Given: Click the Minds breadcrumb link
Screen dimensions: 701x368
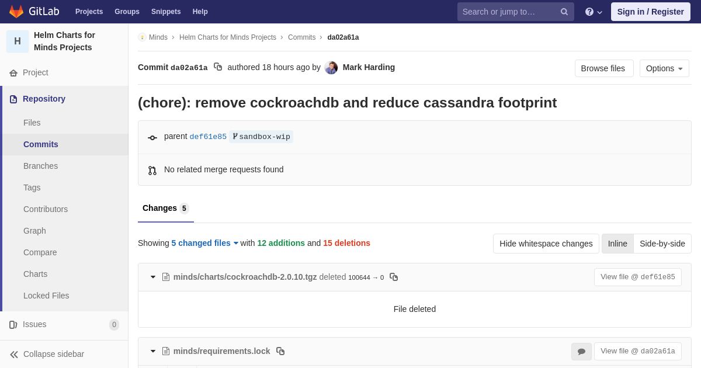Looking at the screenshot, I should point(158,37).
